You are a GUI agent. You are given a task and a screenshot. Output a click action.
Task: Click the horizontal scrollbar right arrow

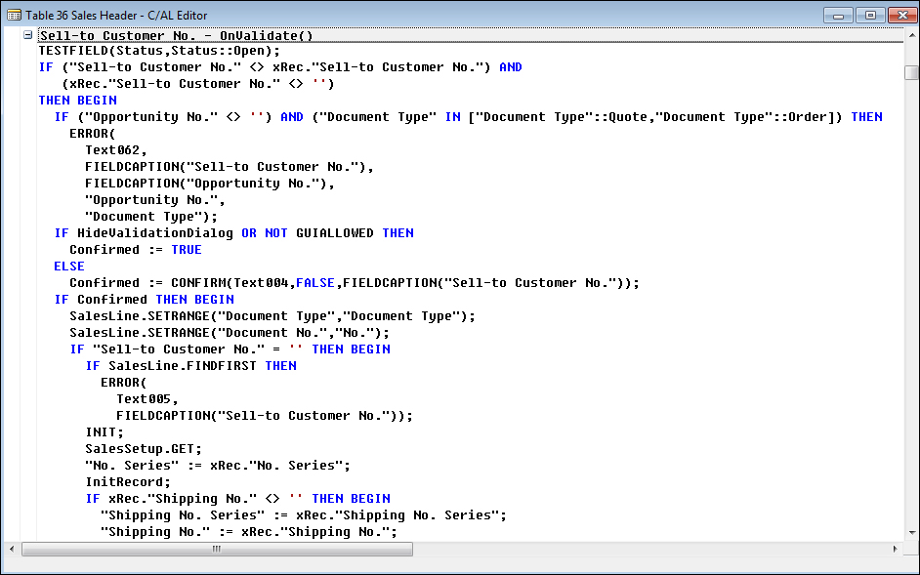895,550
